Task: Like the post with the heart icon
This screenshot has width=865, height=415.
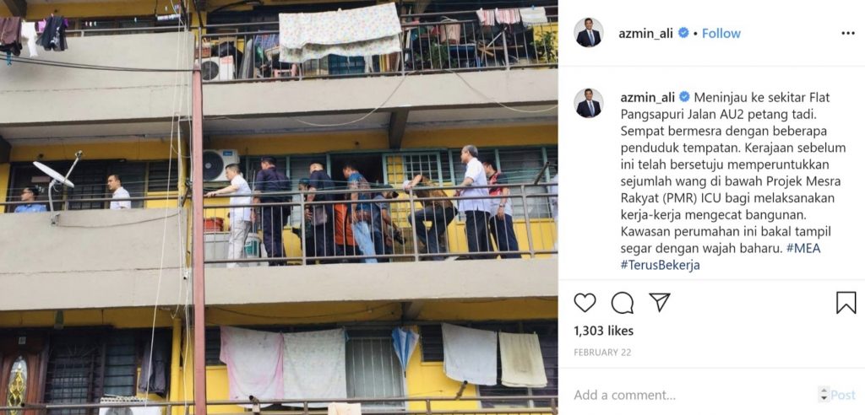Action: (x=585, y=303)
